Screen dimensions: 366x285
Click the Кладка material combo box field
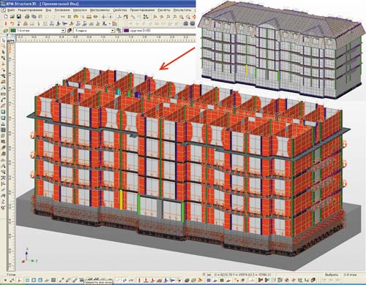(94, 31)
